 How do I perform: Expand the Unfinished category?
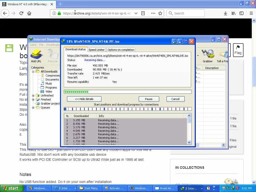pos(33,95)
